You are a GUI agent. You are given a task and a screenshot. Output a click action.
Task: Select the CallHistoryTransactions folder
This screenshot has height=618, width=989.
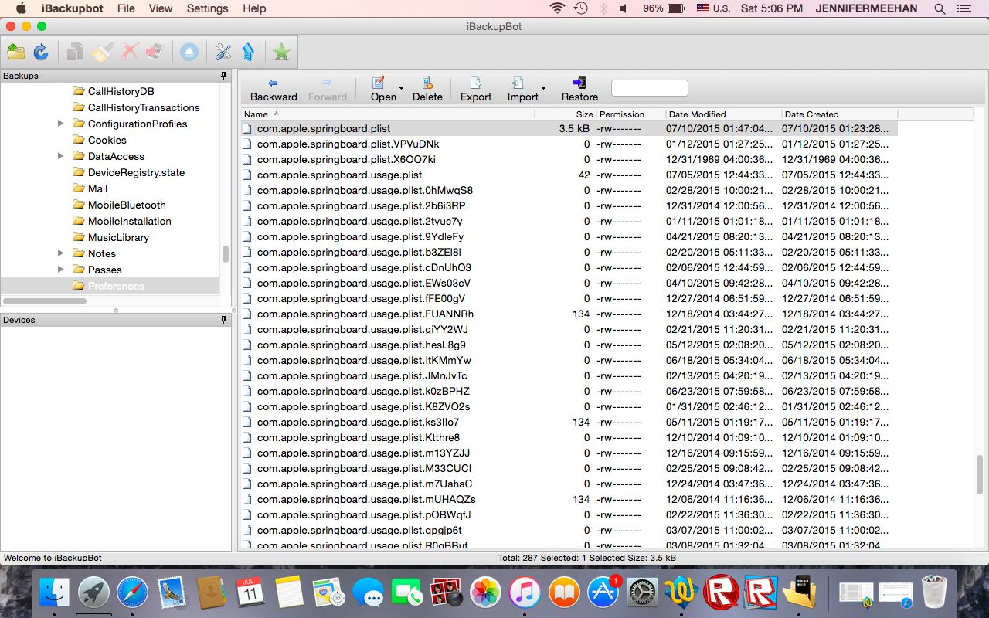coord(144,107)
